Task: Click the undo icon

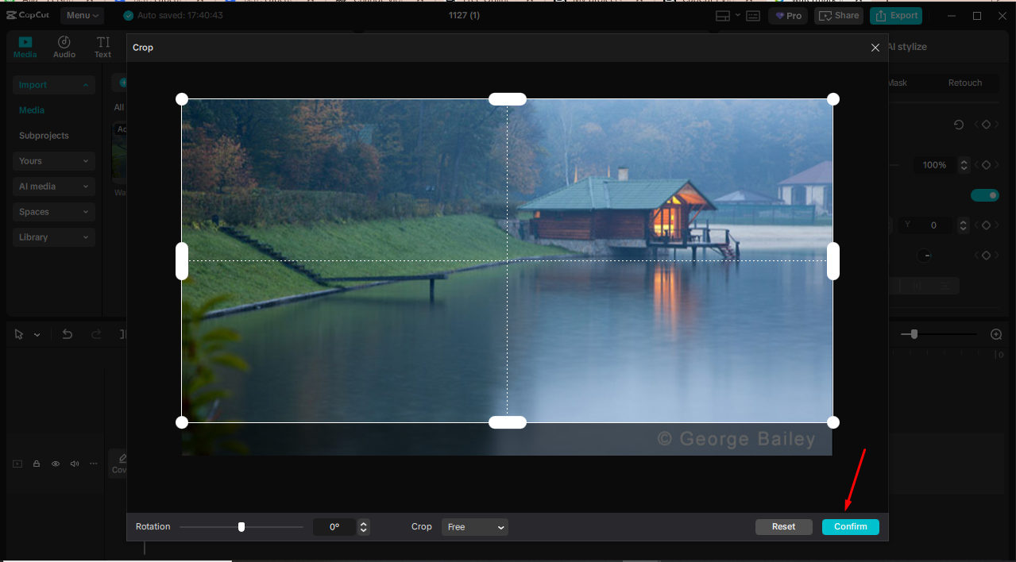Action: tap(68, 334)
